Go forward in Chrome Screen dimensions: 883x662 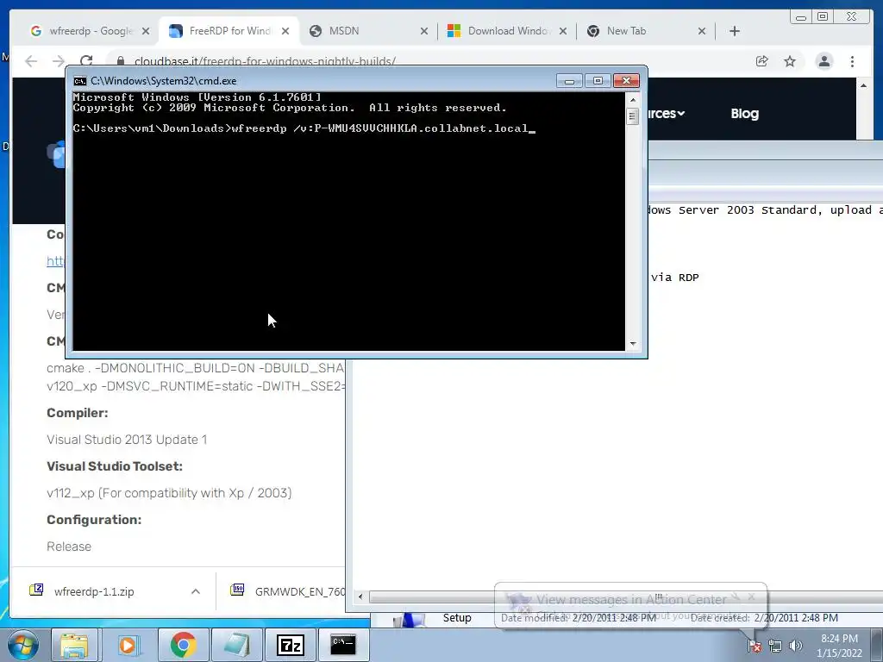click(59, 61)
